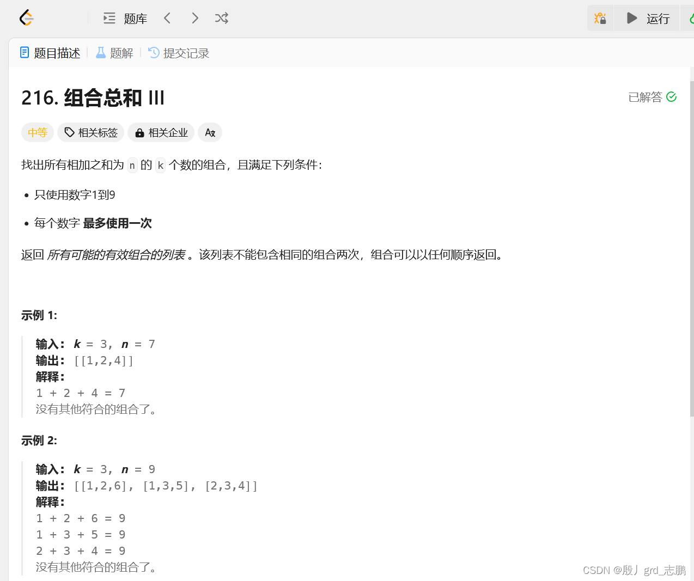The height and width of the screenshot is (581, 694).
Task: Switch to the 题解 tab
Action: pyautogui.click(x=120, y=52)
